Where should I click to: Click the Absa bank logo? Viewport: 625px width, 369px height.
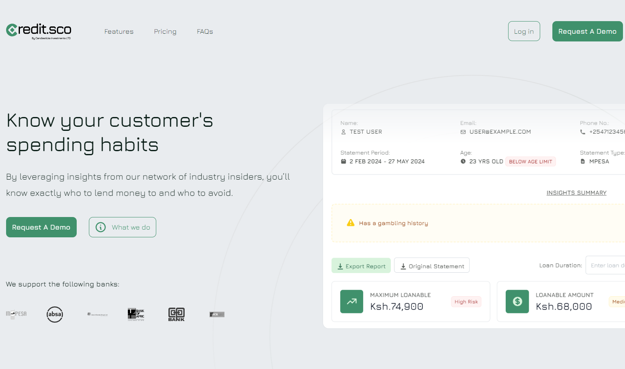[x=55, y=314]
